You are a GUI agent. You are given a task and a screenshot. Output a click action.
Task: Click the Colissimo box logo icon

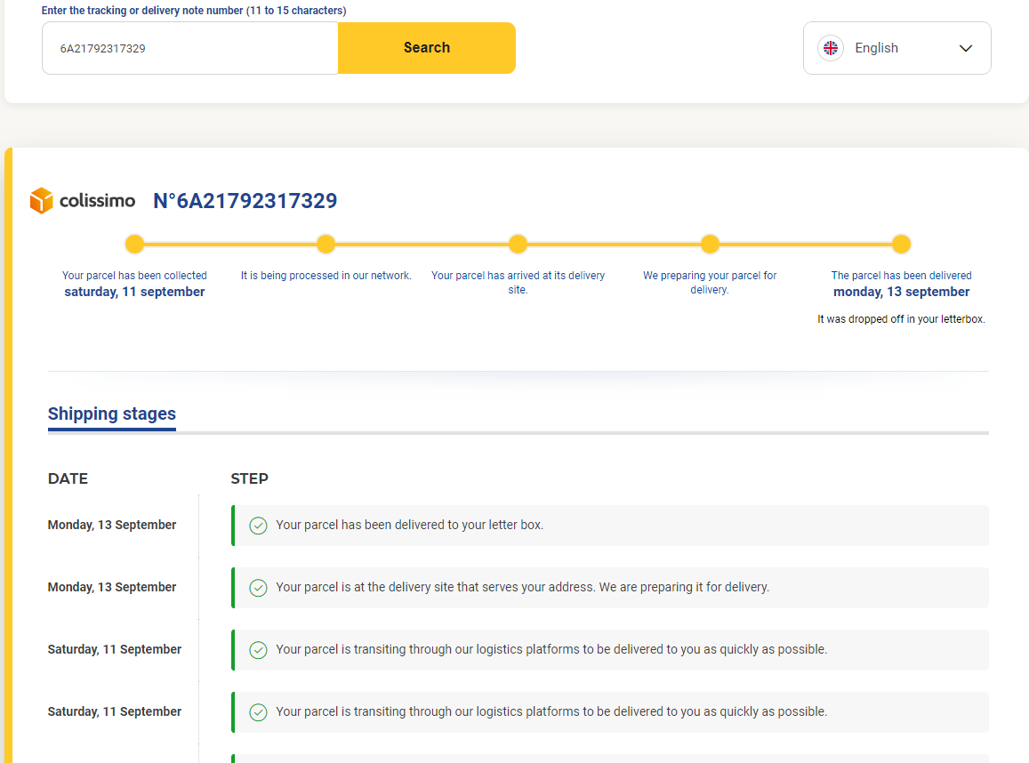pyautogui.click(x=42, y=201)
